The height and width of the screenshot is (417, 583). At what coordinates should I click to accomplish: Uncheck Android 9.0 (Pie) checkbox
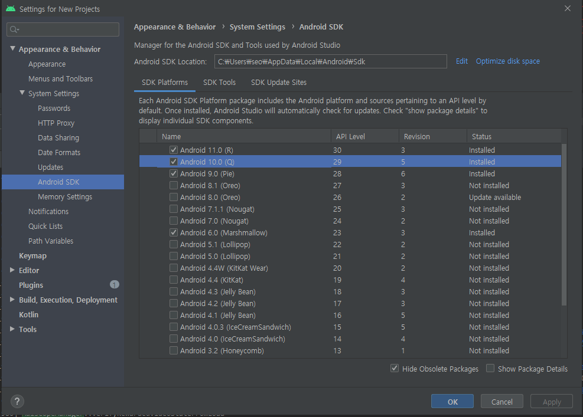coord(174,173)
